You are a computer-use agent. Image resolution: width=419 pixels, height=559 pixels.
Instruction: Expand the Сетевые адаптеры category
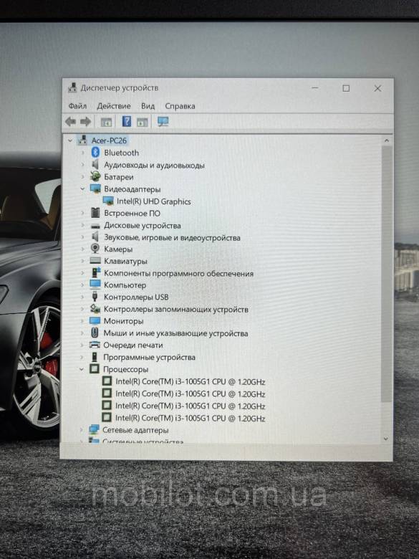pos(82,430)
